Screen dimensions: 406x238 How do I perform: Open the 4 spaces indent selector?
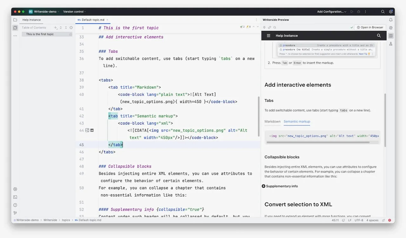[x=372, y=220]
